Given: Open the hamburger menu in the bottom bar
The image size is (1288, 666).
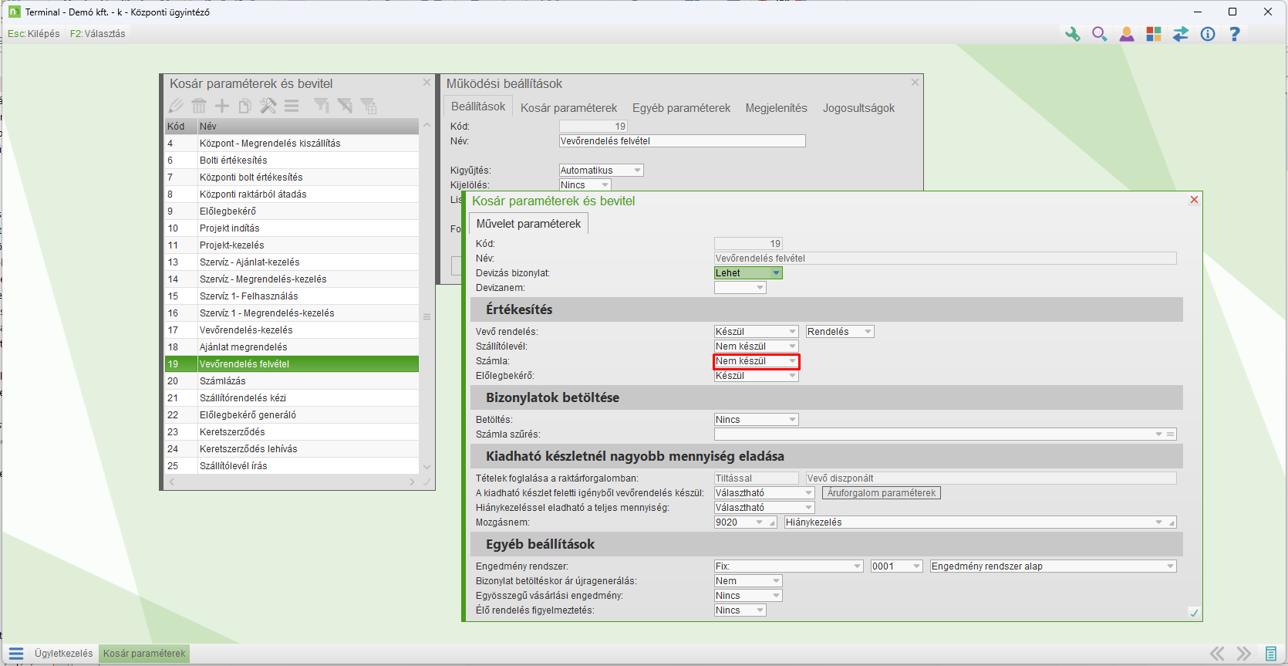Looking at the screenshot, I should click(16, 654).
